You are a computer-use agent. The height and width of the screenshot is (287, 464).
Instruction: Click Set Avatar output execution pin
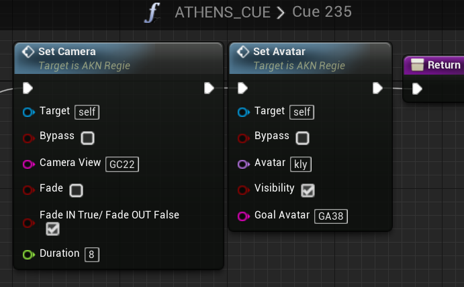377,88
